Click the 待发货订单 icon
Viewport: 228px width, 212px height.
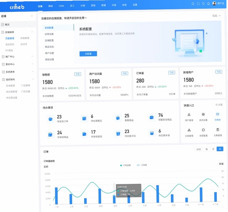(50, 119)
